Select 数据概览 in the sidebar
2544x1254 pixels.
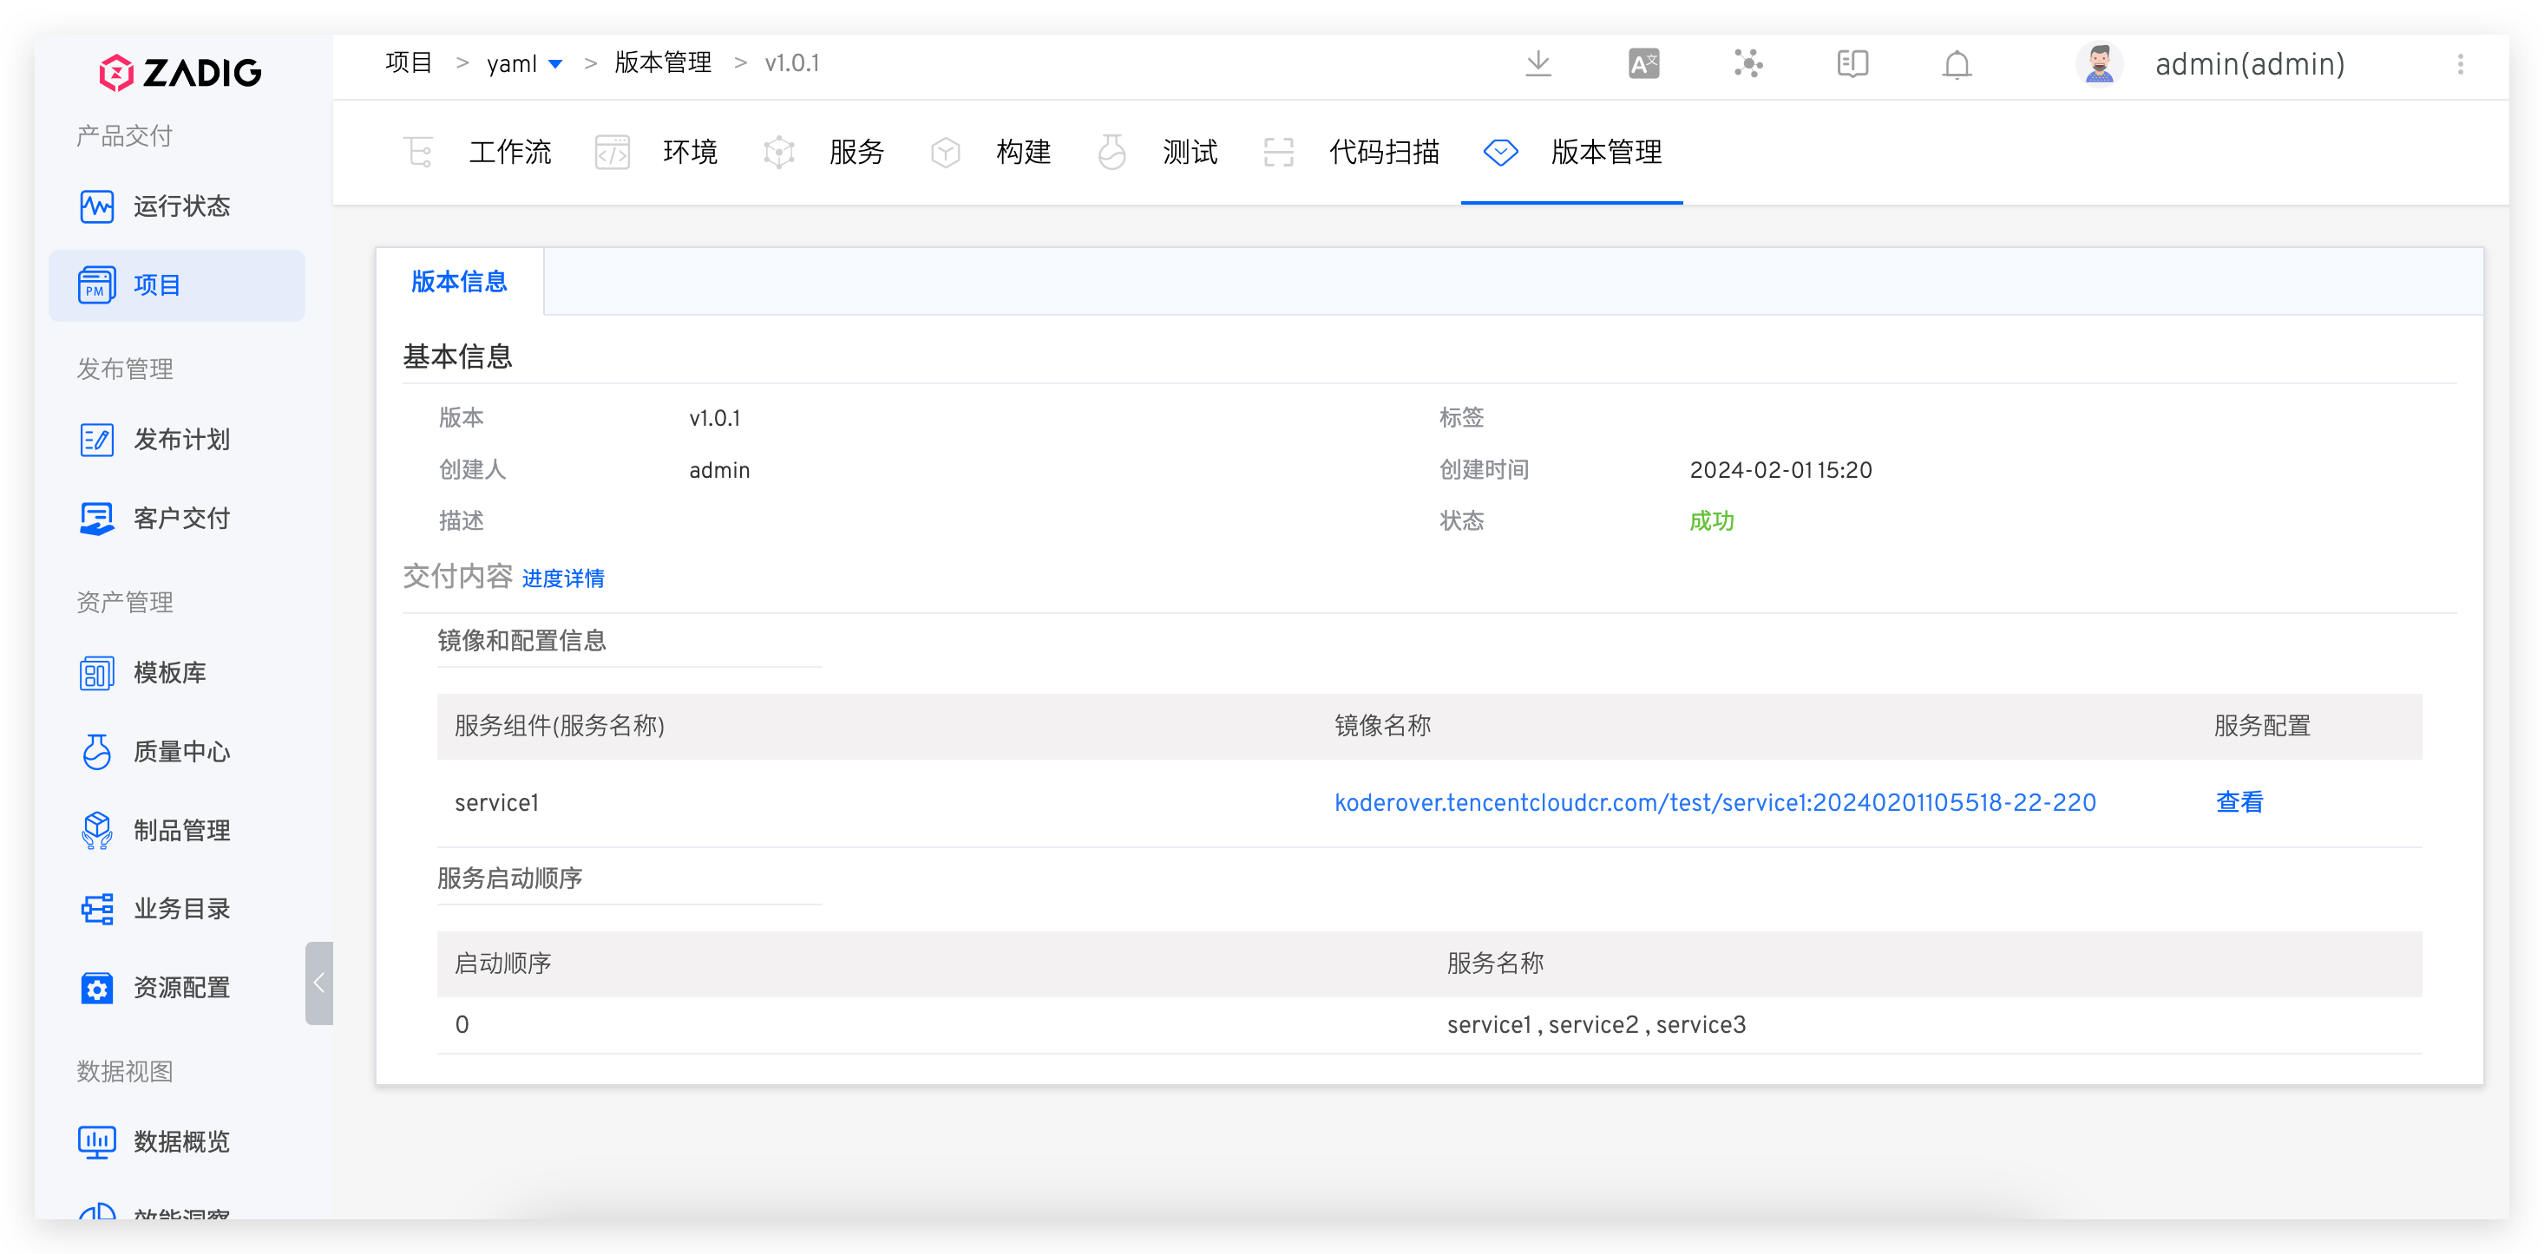(x=180, y=1141)
